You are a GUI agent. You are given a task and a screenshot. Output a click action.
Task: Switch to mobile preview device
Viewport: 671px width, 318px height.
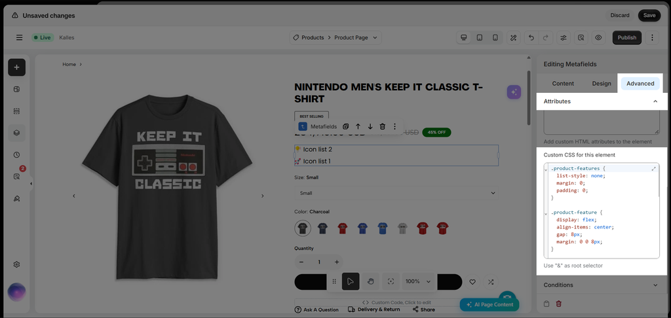pos(495,37)
